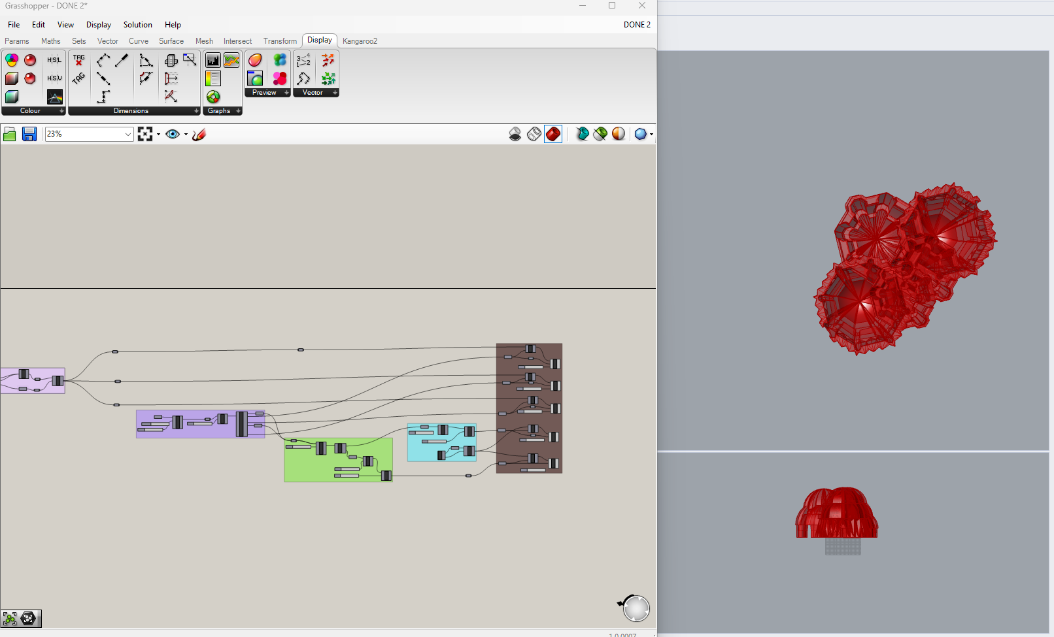Select the Arc Dimension icon
This screenshot has width=1054, height=637.
[146, 78]
